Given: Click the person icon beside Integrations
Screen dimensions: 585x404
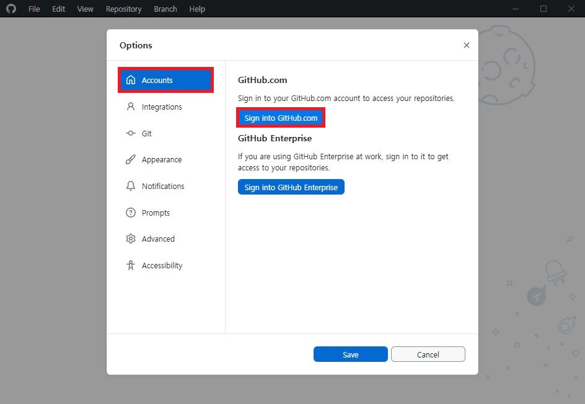Looking at the screenshot, I should coord(131,107).
